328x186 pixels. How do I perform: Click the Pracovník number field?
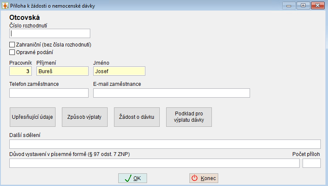[20, 71]
